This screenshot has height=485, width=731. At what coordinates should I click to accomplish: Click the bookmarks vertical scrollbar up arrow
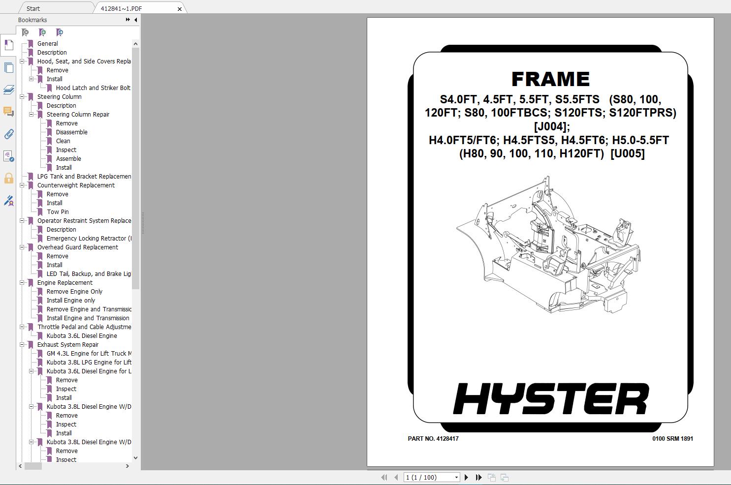(136, 44)
